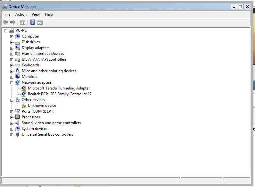Click the Device Manager title bar icon
The image size is (255, 187).
5,6
